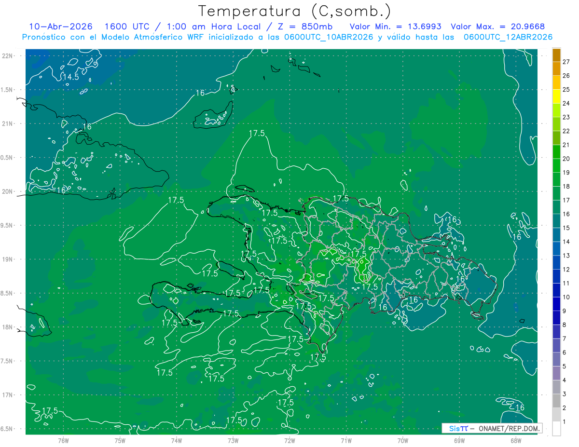Click the orange color swatch labeled 27

556,55
